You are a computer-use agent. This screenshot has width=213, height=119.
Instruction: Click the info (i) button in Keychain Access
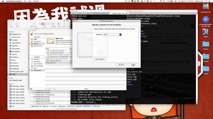(50, 89)
